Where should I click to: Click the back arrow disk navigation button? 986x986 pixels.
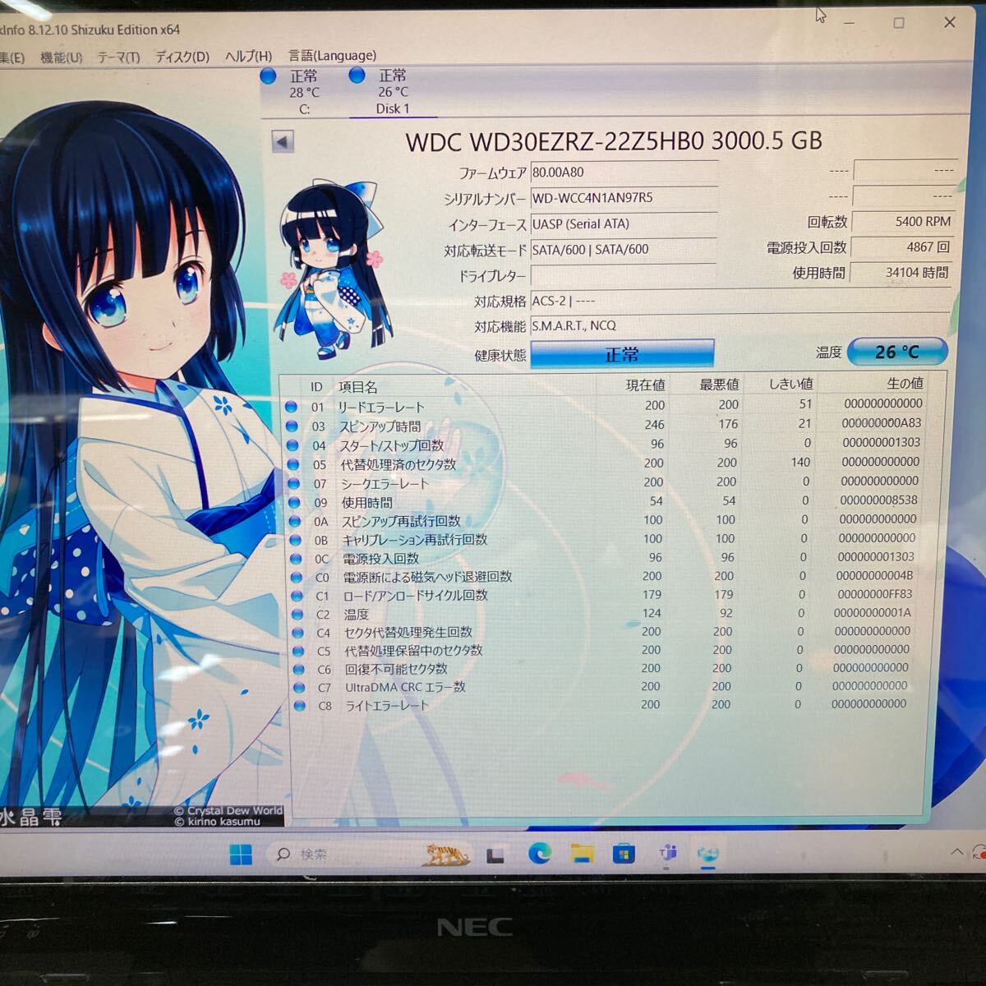[283, 141]
